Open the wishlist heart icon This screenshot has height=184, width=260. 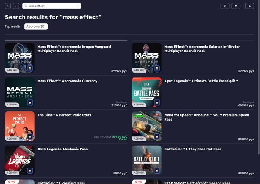tap(224, 6)
